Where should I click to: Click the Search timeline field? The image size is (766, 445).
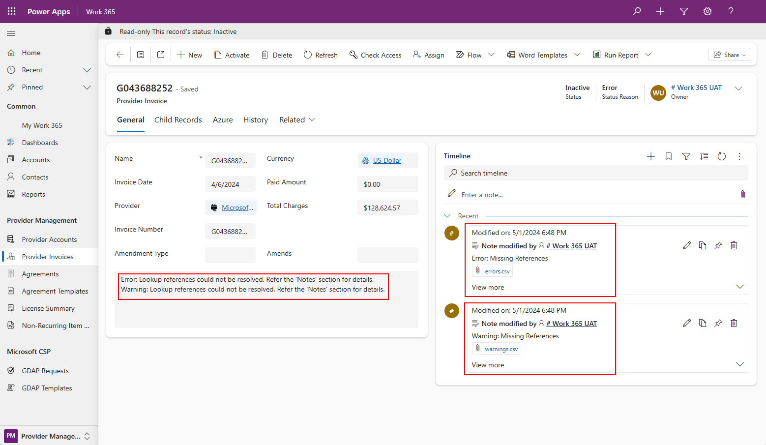[x=596, y=173]
